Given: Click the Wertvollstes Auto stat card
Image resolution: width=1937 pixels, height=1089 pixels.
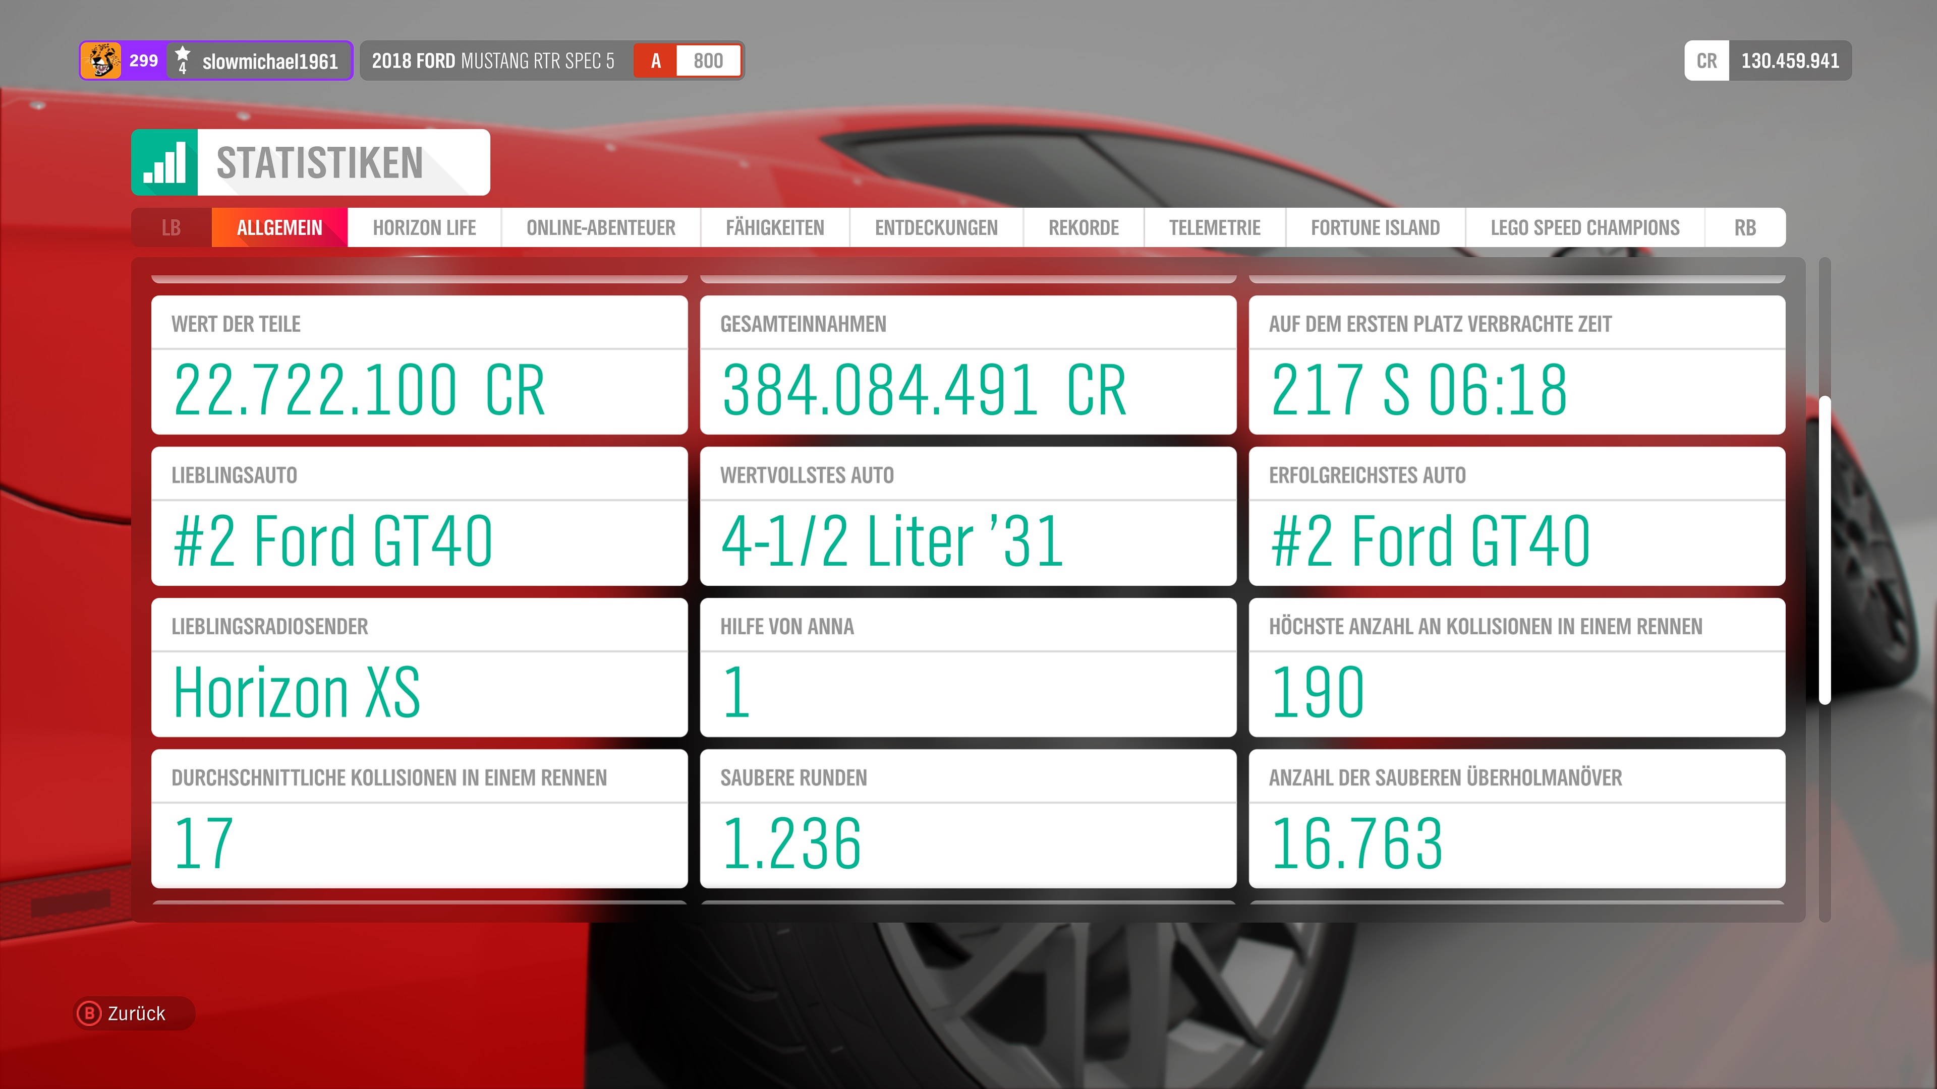Looking at the screenshot, I should pyautogui.click(x=968, y=516).
